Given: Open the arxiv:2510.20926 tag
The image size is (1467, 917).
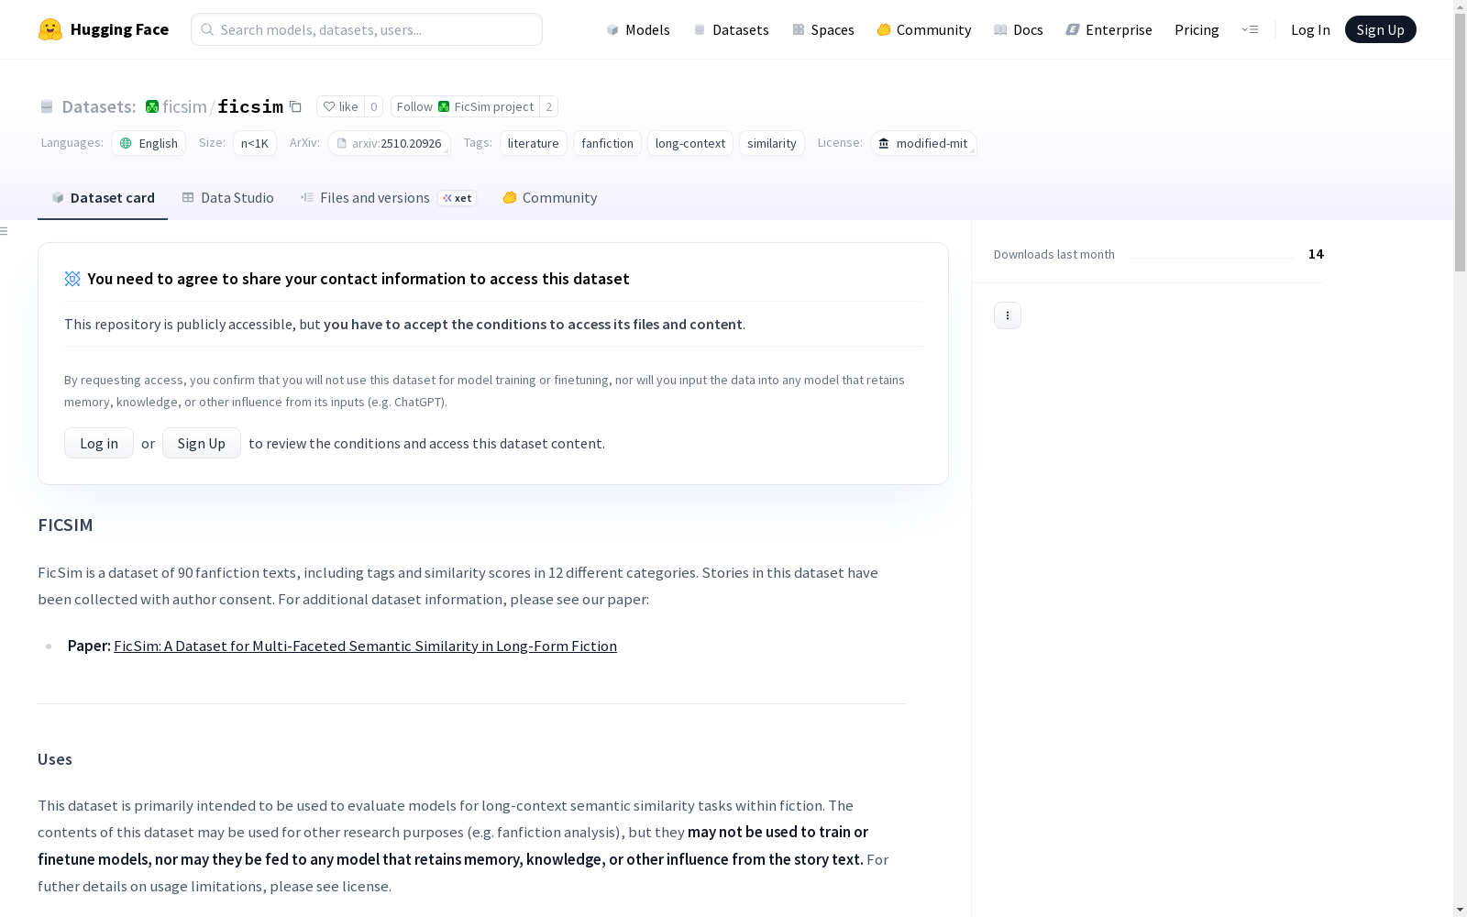Looking at the screenshot, I should coord(389,143).
